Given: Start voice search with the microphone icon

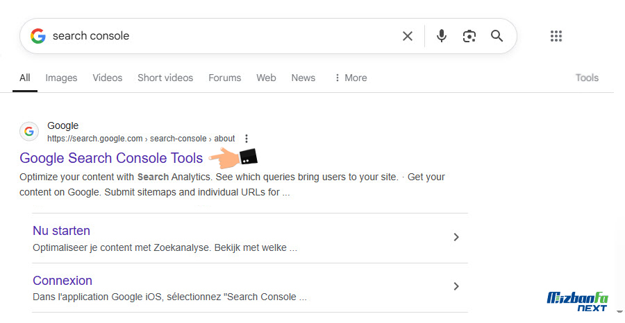Looking at the screenshot, I should [x=441, y=36].
